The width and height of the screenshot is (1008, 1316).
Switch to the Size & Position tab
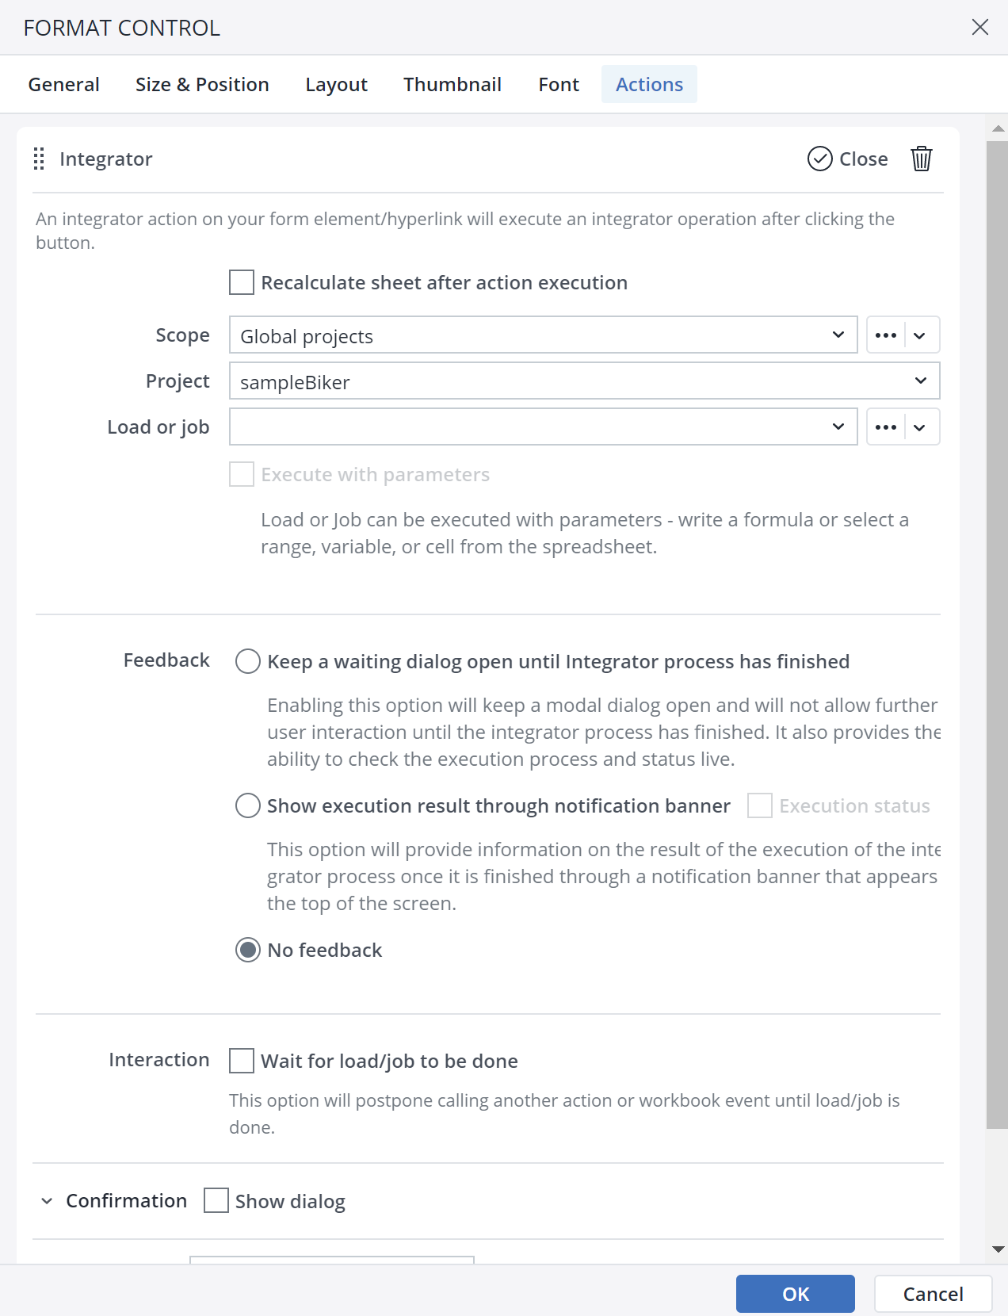[202, 84]
